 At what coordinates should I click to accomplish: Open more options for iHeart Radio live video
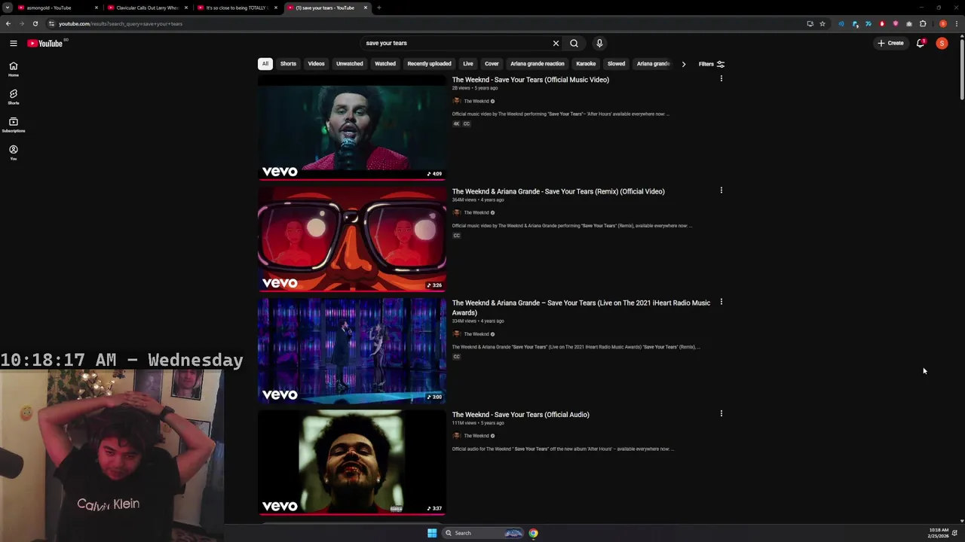click(721, 302)
